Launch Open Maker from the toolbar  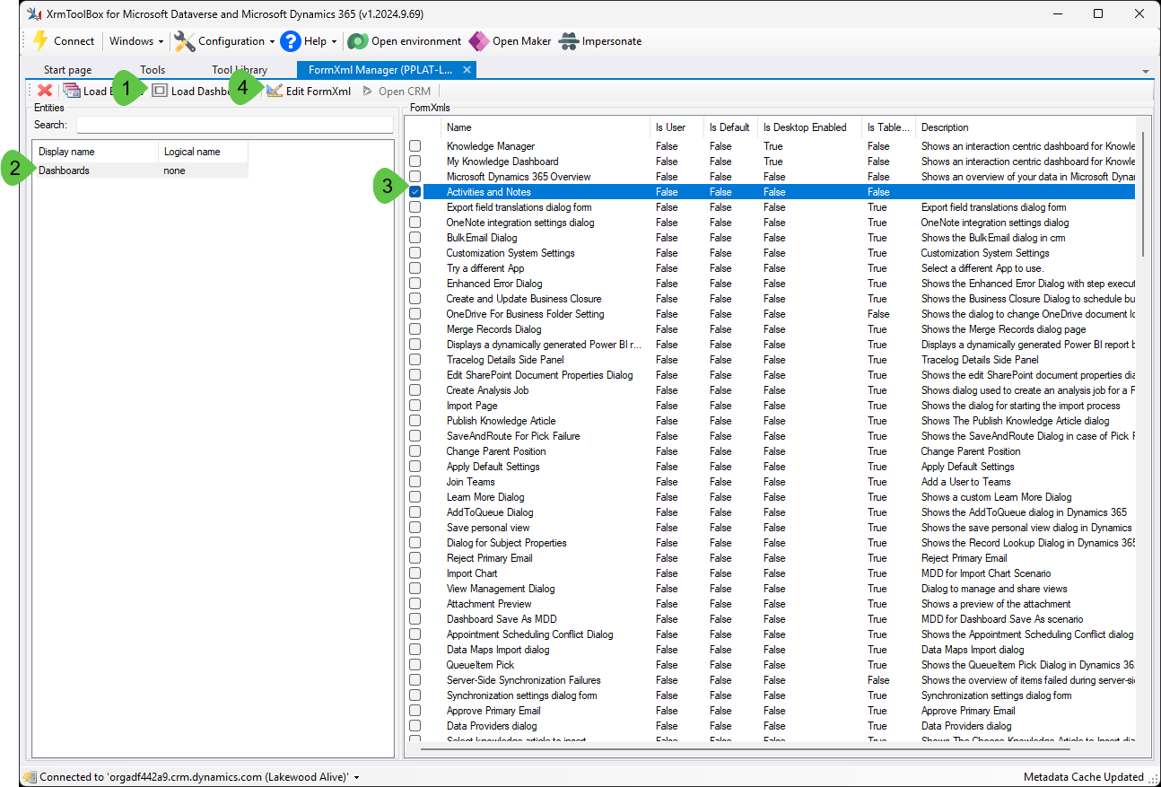[x=510, y=41]
